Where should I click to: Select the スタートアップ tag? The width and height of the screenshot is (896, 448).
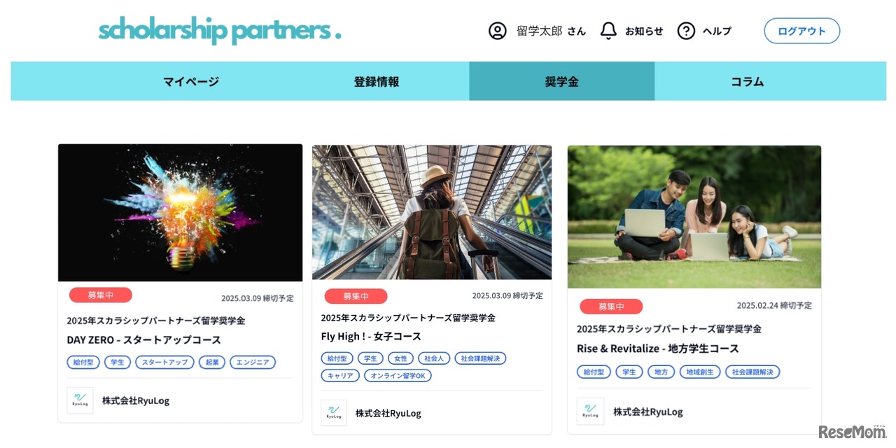[x=164, y=362]
